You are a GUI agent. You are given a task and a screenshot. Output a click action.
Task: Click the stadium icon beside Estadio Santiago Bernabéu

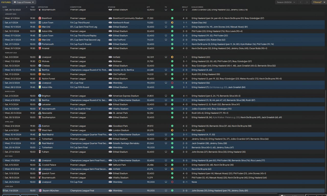tap(110, 143)
